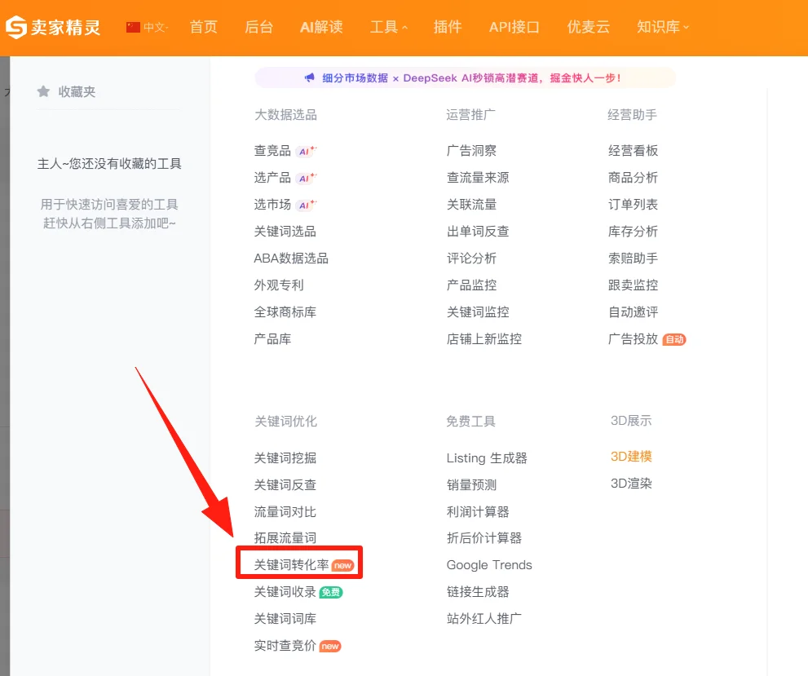Viewport: 808px width, 676px height.
Task: Click the 免费 badge on 关键词收录
Action: pyautogui.click(x=331, y=592)
